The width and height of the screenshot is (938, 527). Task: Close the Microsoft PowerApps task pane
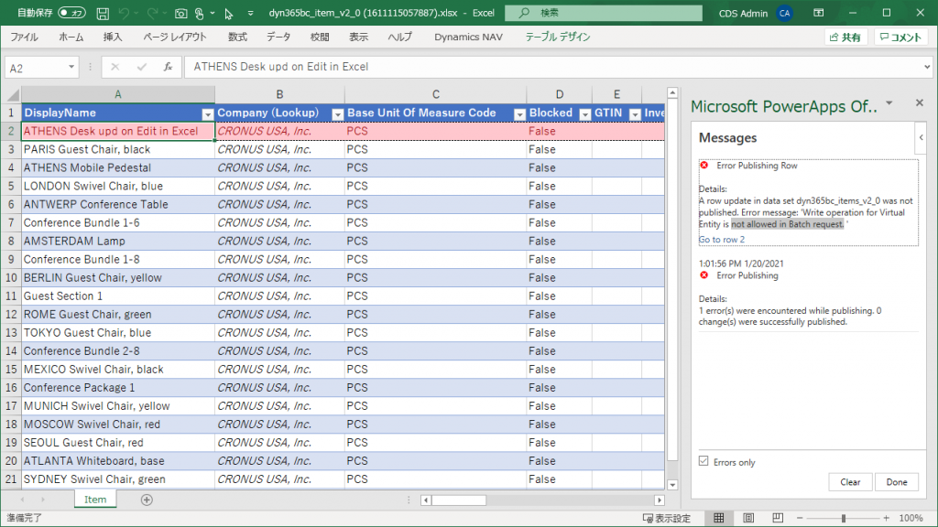point(920,102)
